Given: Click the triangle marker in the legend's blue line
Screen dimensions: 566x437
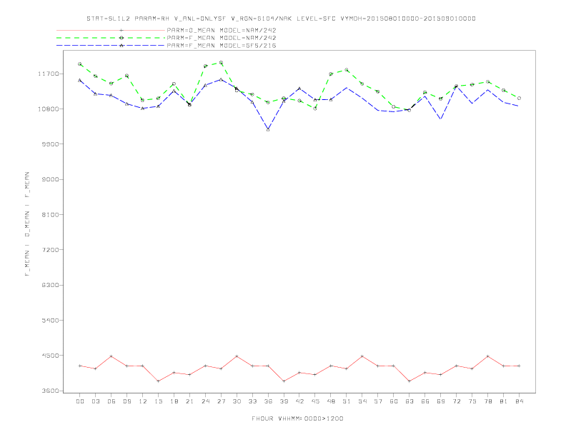Looking at the screenshot, I should pyautogui.click(x=121, y=46).
